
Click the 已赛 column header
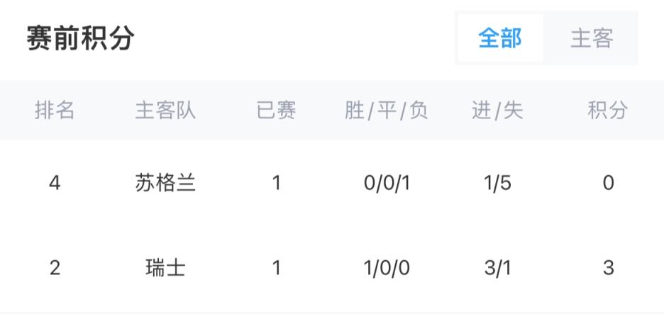(x=276, y=111)
